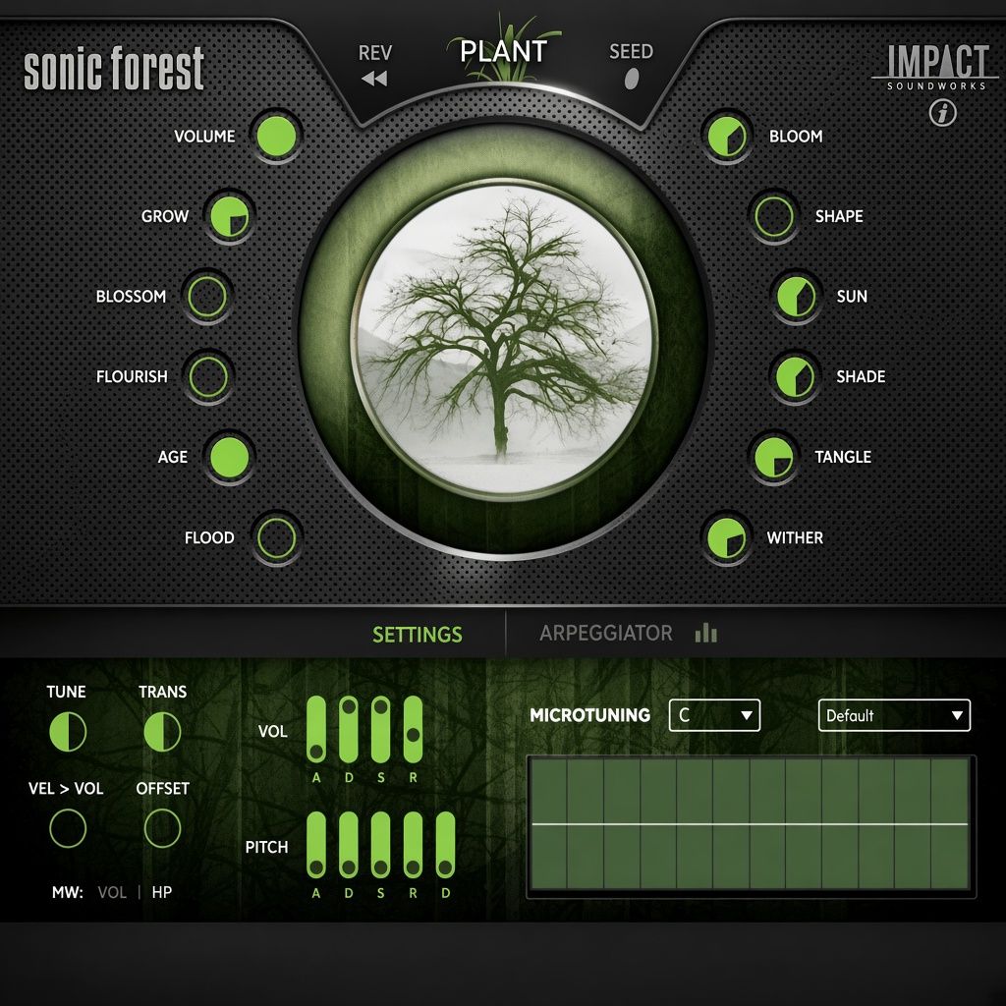Click the arpeggiator bars icon
Image resolution: width=1006 pixels, height=1006 pixels.
[705, 633]
